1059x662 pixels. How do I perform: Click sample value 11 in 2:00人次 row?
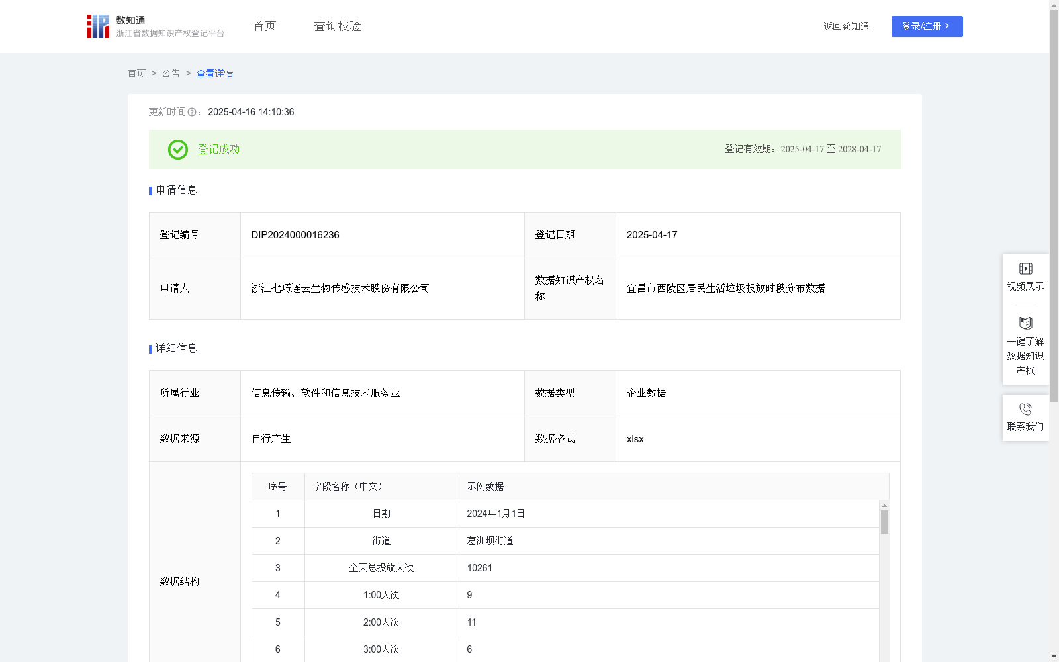click(471, 622)
